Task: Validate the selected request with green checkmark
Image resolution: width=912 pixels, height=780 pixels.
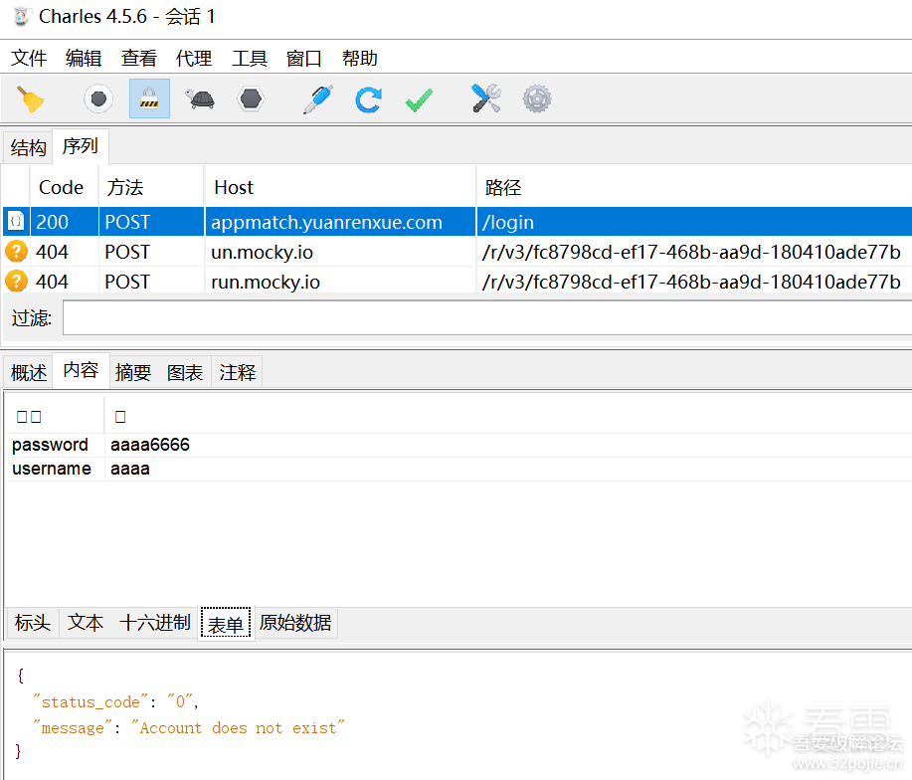Action: (419, 99)
